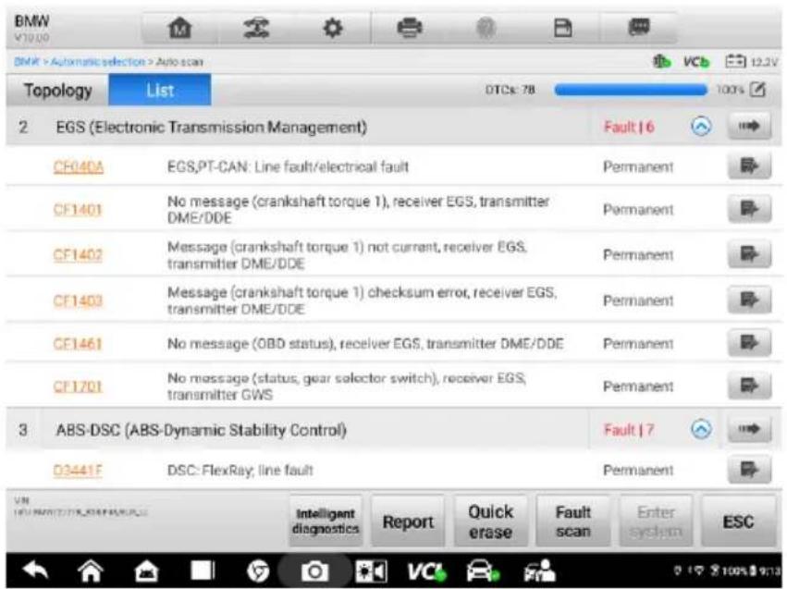Tap the system status tray area
787x589 pixels.
point(726,571)
